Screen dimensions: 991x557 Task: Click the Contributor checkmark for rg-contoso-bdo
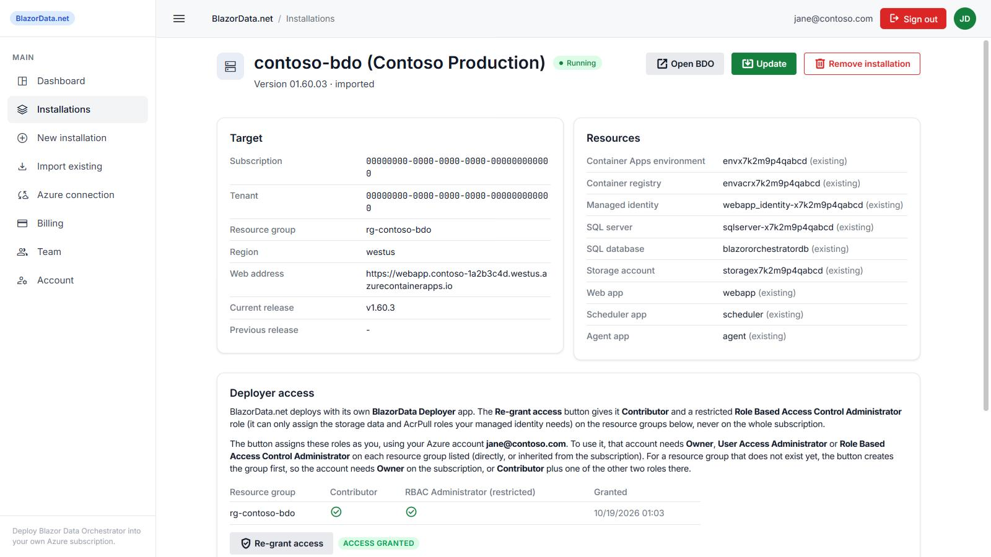(x=336, y=512)
